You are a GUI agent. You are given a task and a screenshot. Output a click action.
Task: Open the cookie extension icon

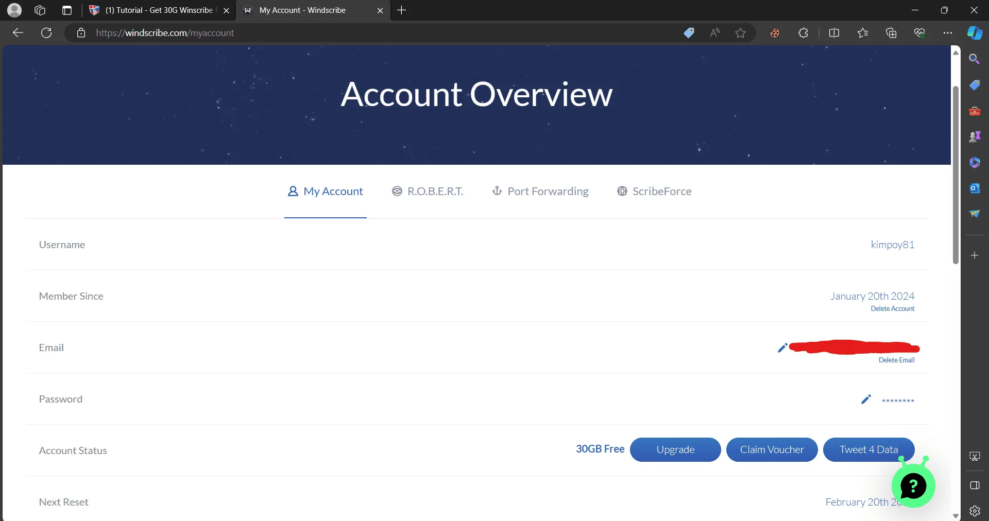pos(775,33)
